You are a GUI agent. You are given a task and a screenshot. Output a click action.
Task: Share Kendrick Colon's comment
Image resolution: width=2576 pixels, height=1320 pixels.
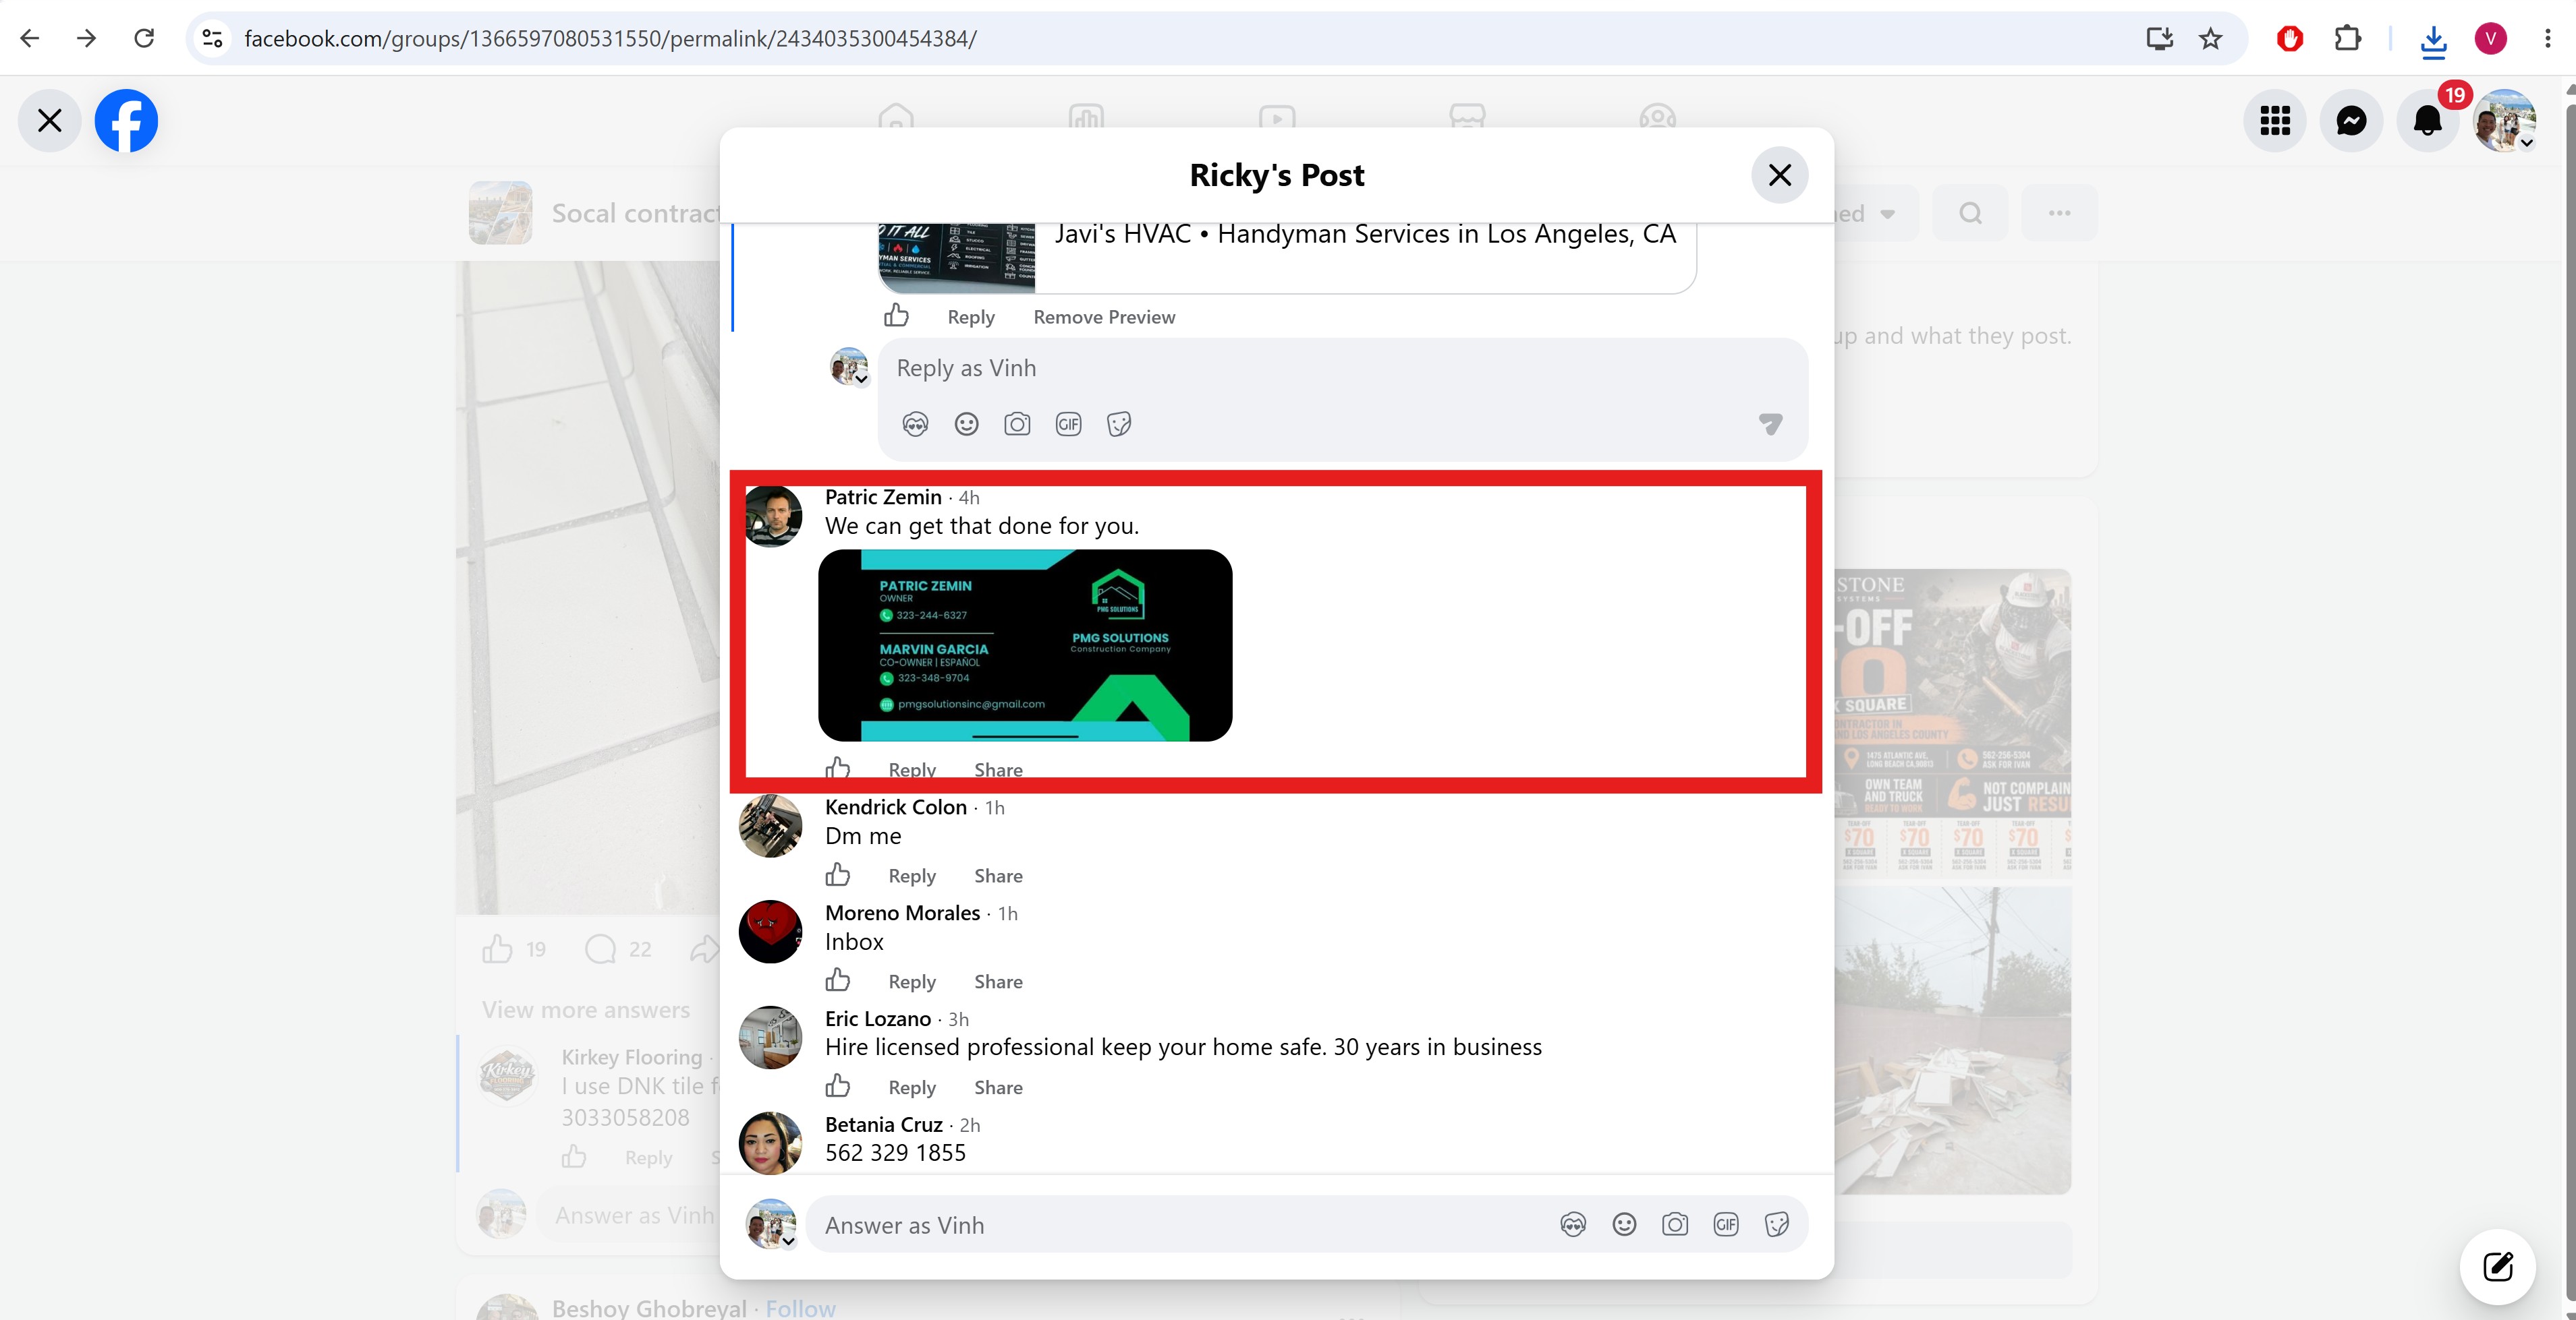(x=998, y=876)
